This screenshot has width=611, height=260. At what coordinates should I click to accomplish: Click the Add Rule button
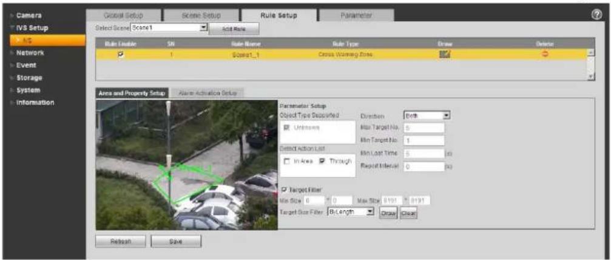click(234, 30)
